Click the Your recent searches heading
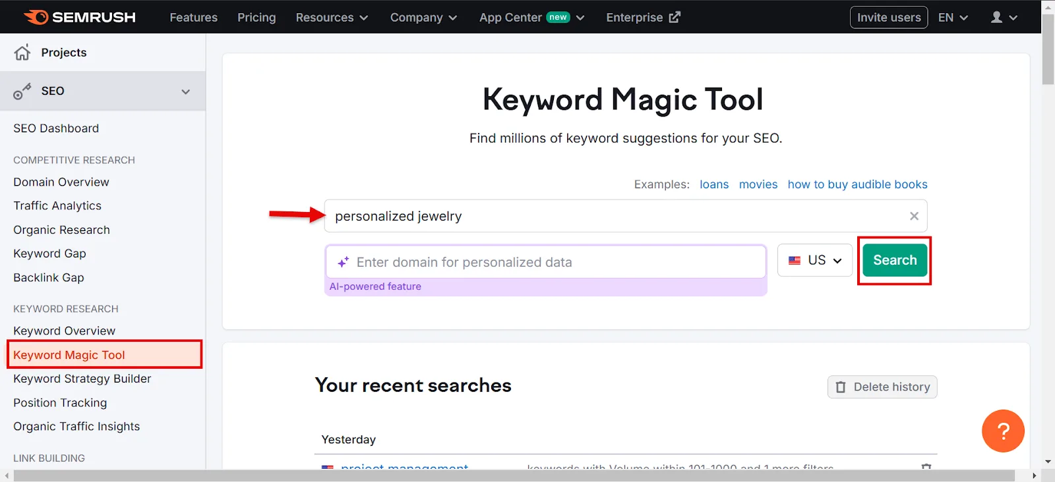Viewport: 1055px width, 482px height. 413,385
